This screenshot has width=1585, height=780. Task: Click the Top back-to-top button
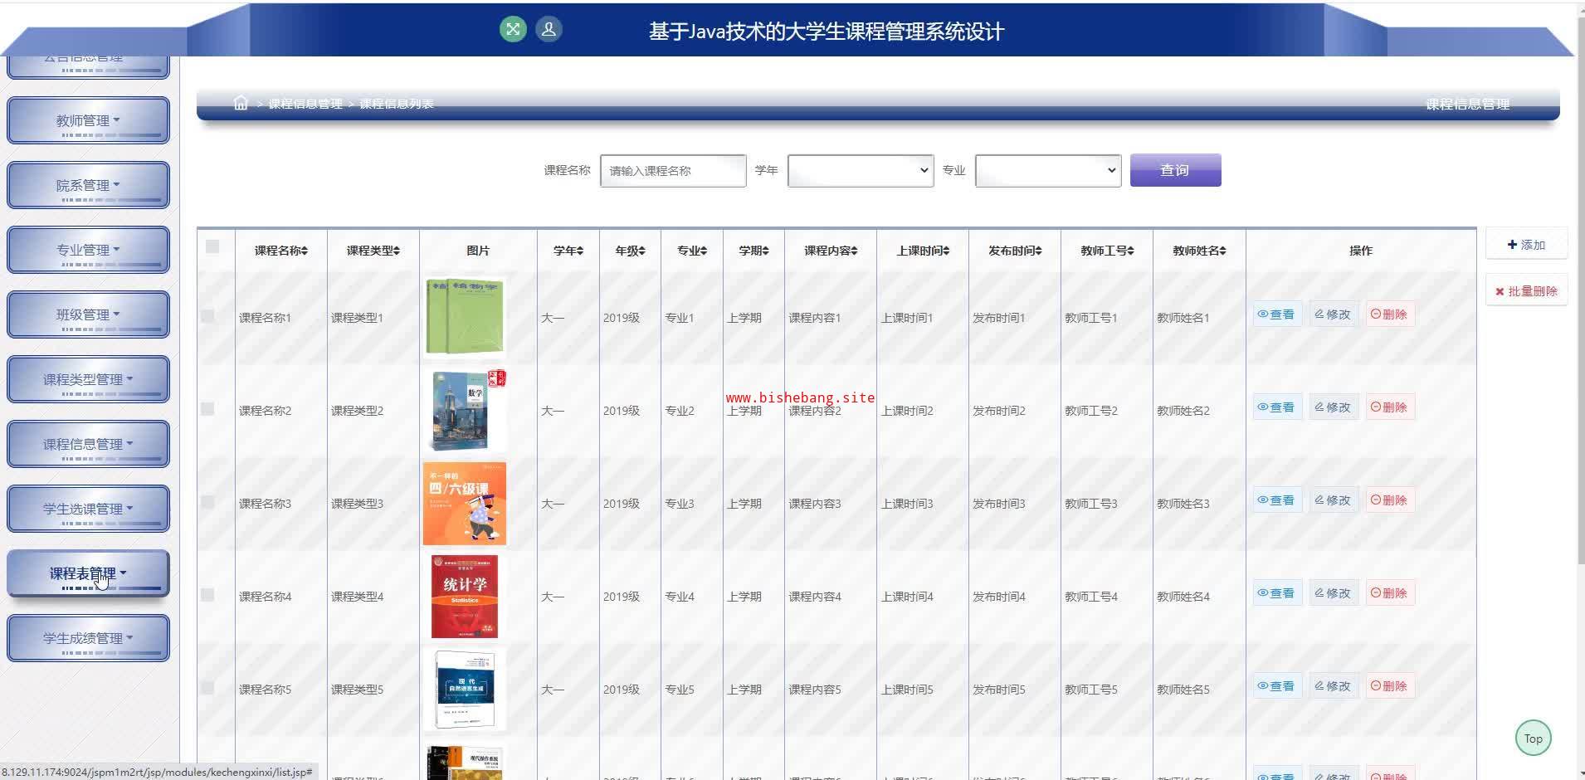[1533, 738]
